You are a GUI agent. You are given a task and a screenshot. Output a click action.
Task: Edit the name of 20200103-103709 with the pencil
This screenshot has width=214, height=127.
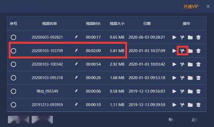tap(76, 51)
